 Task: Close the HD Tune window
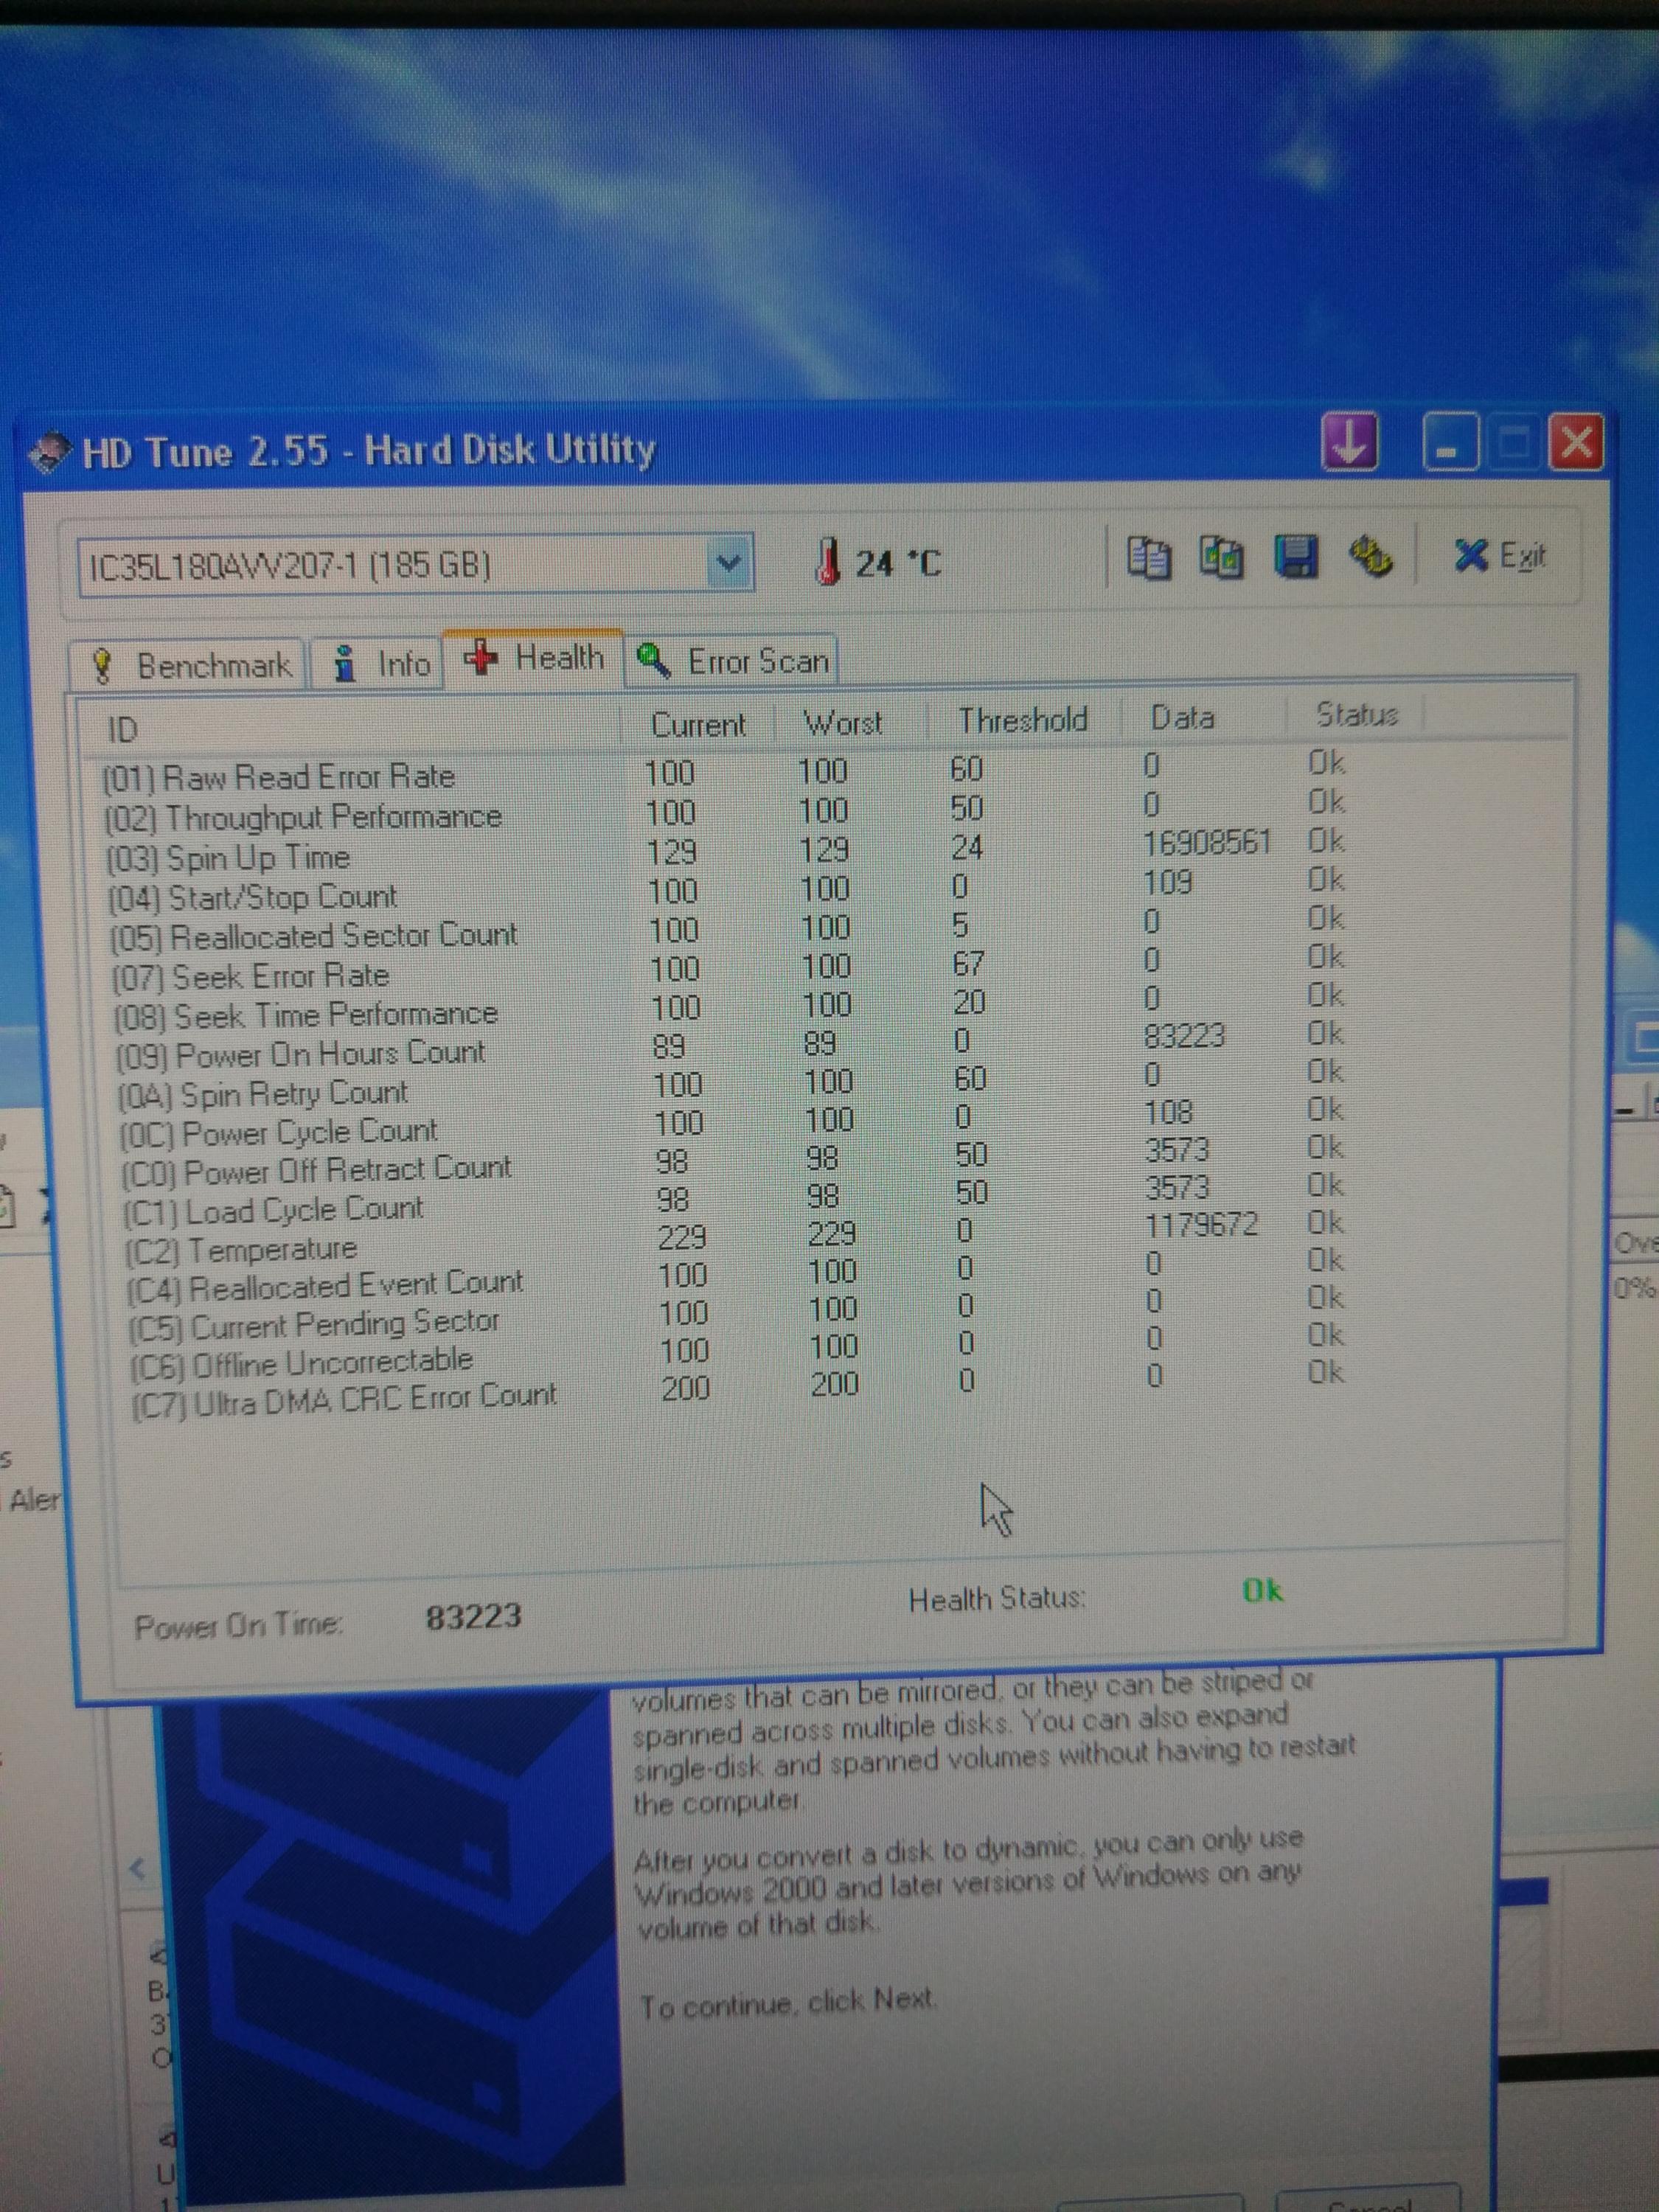1576,441
